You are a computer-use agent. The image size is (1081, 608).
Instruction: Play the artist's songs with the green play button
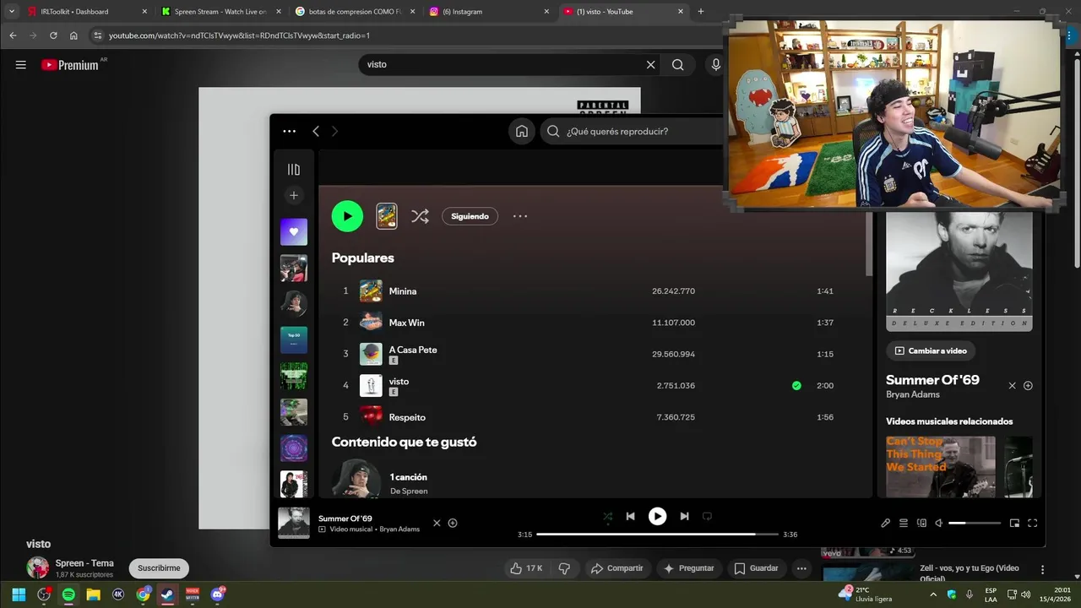347,216
